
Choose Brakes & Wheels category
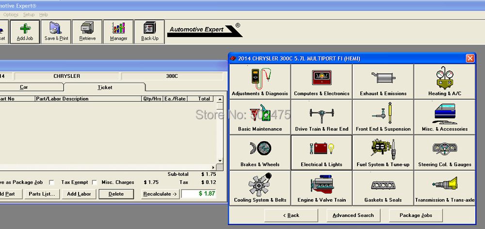click(x=260, y=152)
